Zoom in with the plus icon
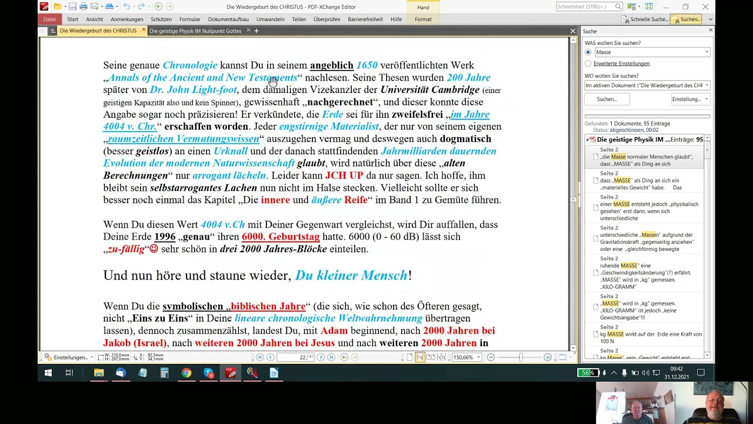 tap(548, 357)
